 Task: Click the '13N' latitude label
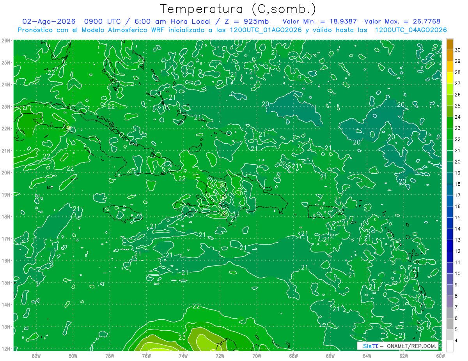coord(6,326)
